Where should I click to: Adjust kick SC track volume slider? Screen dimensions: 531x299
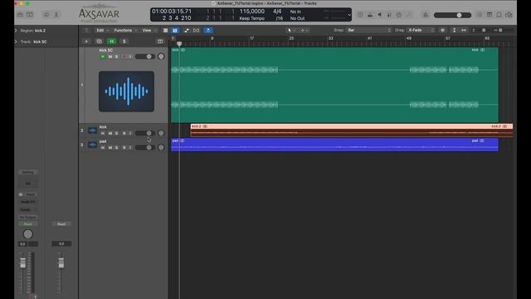coord(145,56)
